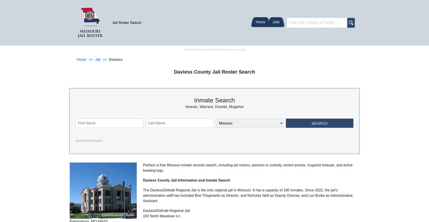Click the Jail Roster Search header text
The height and width of the screenshot is (222, 429).
coord(127,23)
